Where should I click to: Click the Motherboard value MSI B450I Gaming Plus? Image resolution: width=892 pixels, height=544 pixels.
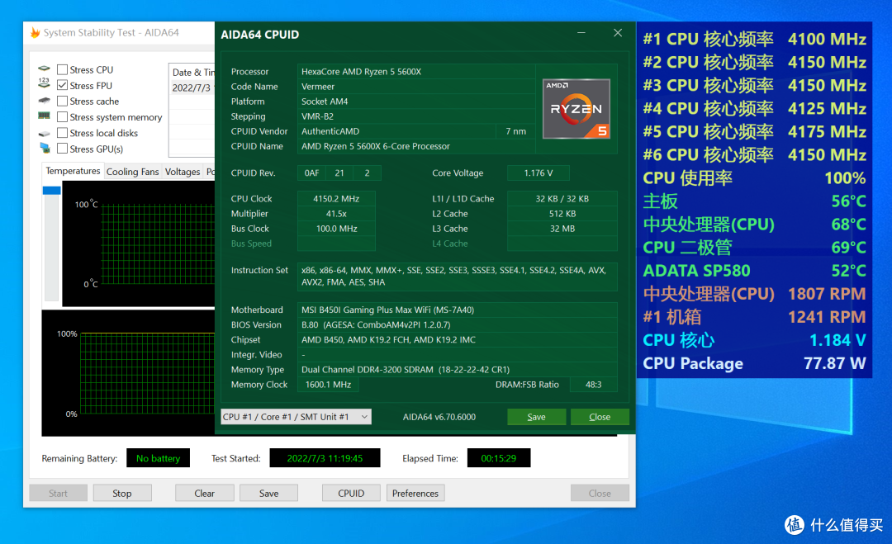(x=457, y=310)
